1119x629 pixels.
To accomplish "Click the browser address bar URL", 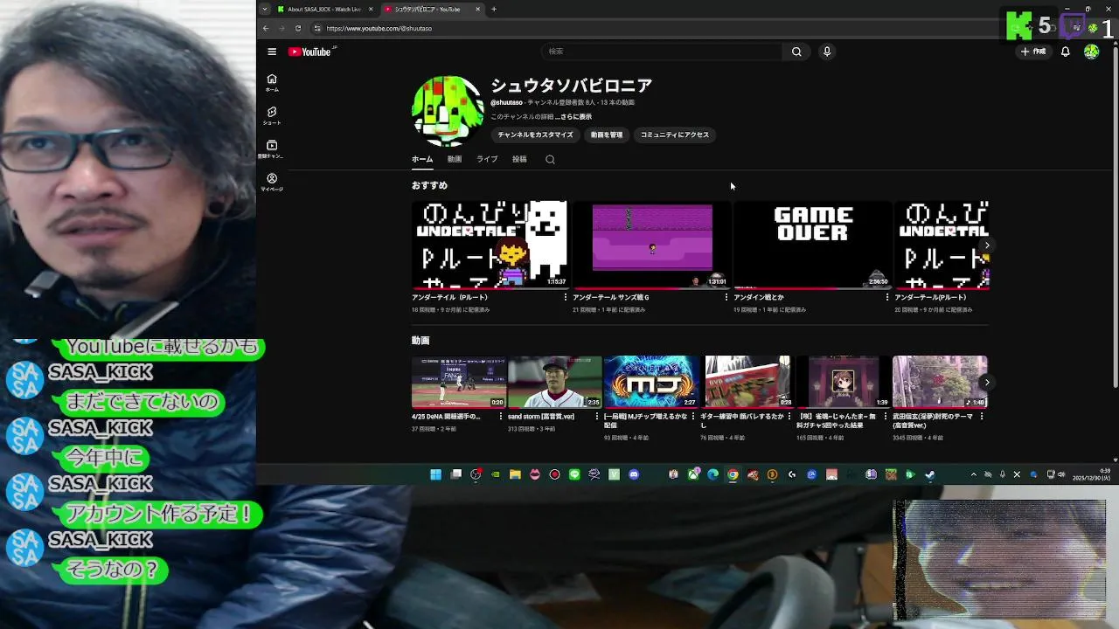I will coord(379,28).
